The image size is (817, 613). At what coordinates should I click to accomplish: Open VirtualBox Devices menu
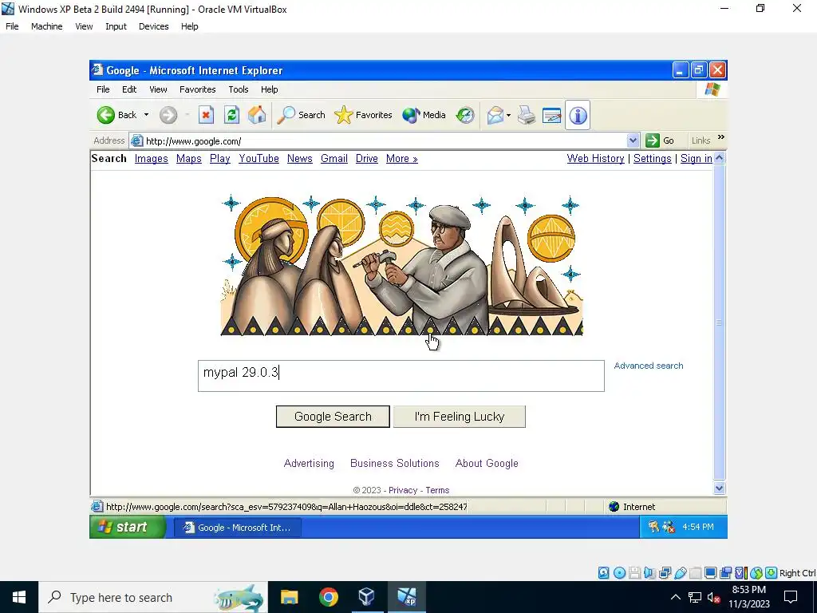pyautogui.click(x=153, y=26)
